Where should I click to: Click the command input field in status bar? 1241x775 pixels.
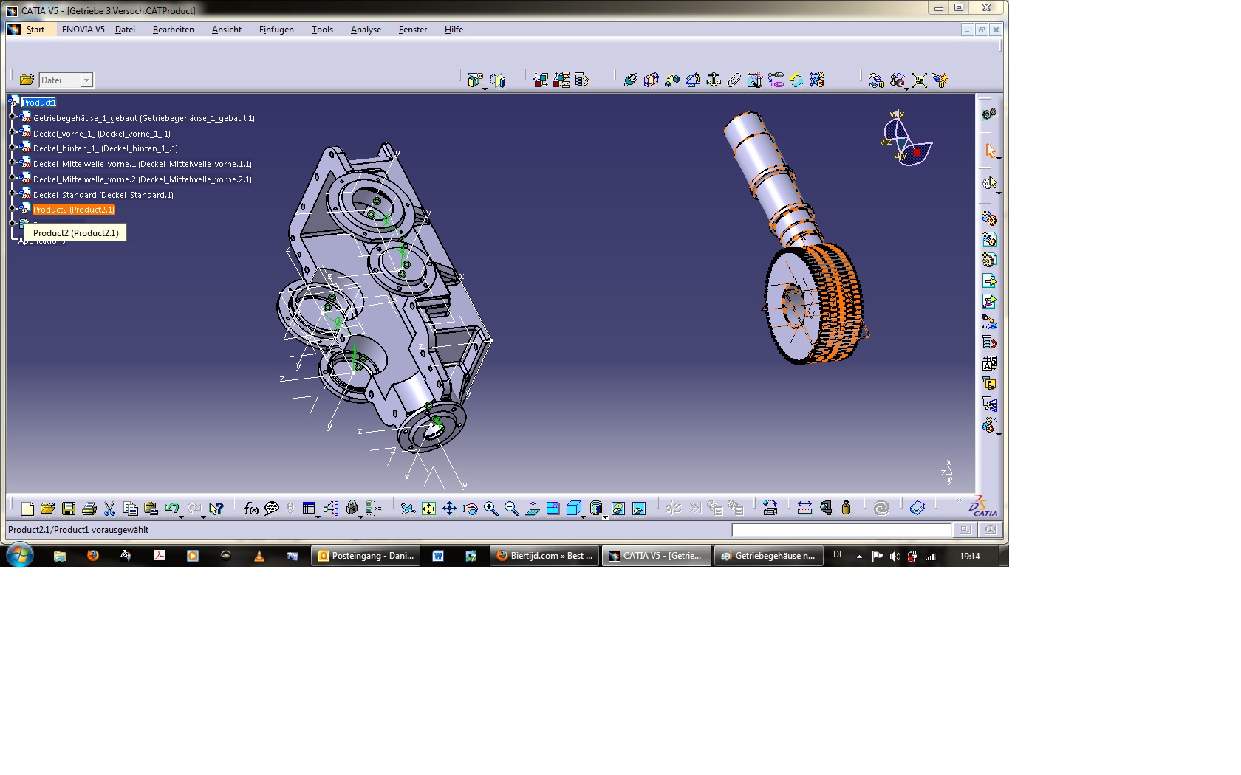[841, 530]
